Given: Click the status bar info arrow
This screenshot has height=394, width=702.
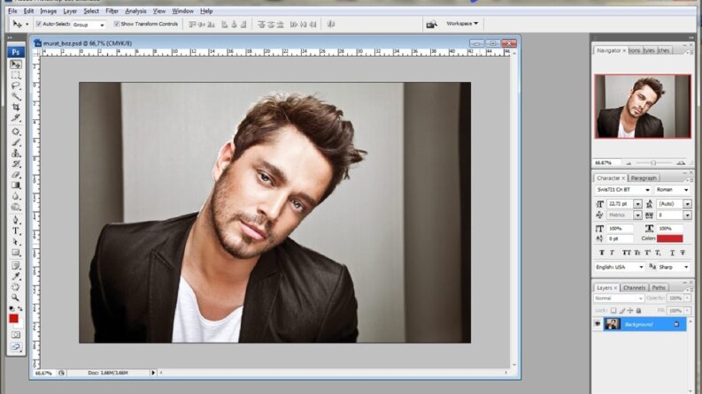Looking at the screenshot, I should (153, 373).
